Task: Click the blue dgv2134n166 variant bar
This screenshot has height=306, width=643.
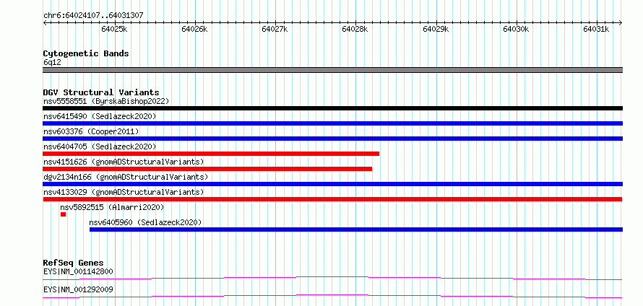Action: [x=332, y=184]
